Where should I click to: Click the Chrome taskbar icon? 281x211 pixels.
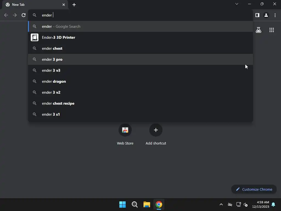pos(159,204)
